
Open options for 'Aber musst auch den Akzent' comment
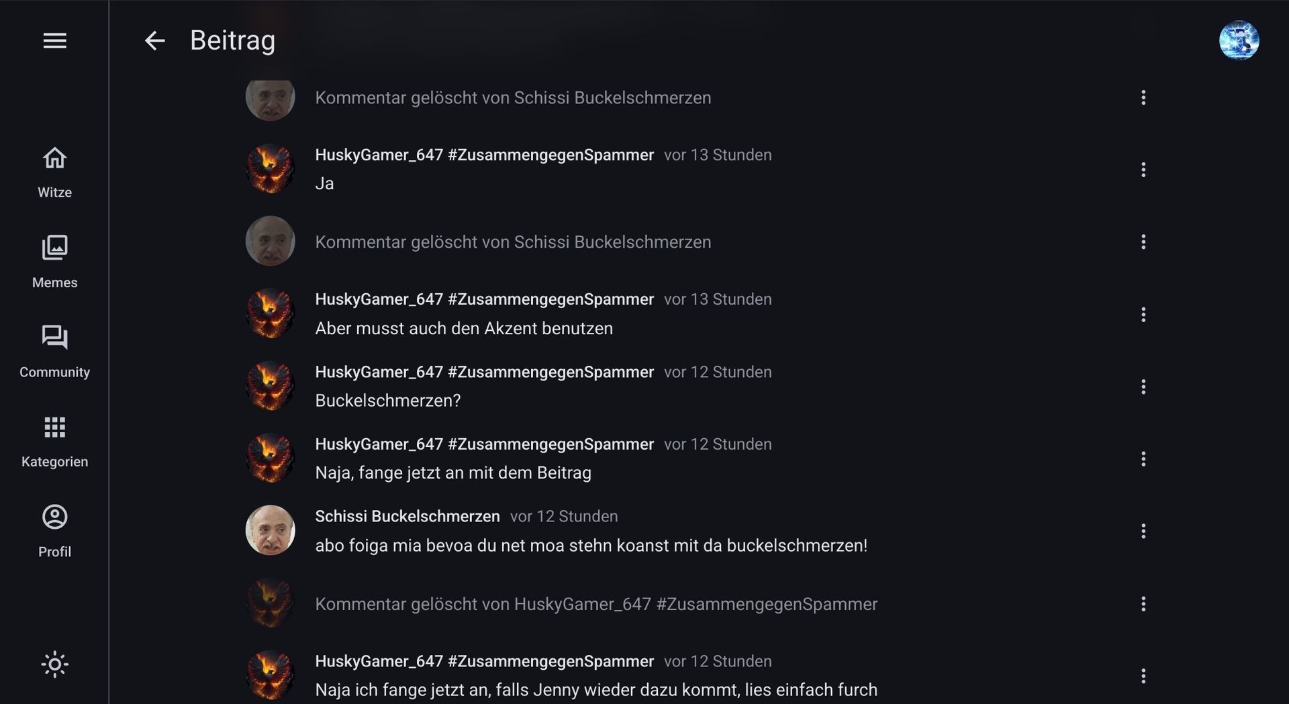coord(1143,314)
